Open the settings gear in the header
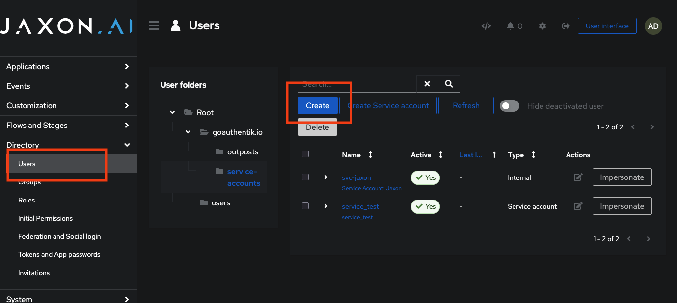 tap(542, 25)
